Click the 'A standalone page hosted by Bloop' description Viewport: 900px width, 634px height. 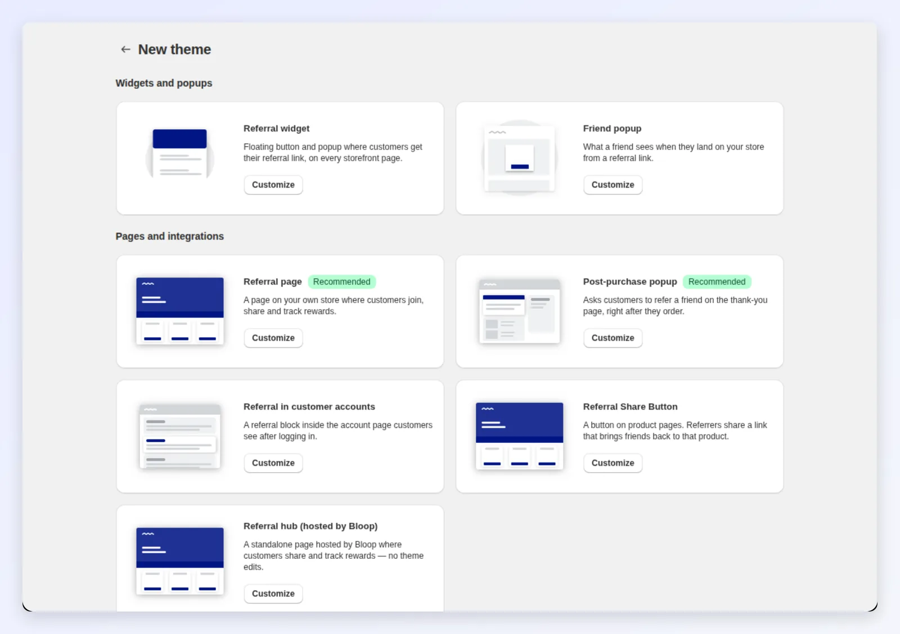point(334,556)
